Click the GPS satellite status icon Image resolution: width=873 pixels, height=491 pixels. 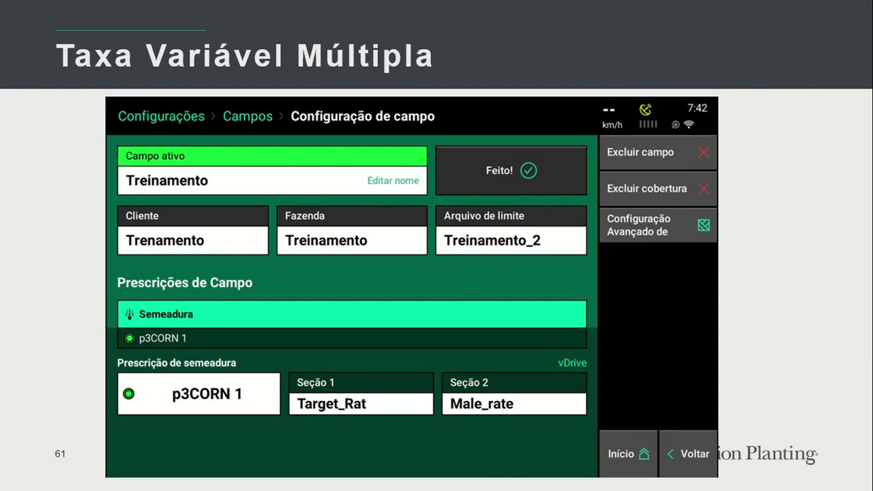pyautogui.click(x=645, y=109)
